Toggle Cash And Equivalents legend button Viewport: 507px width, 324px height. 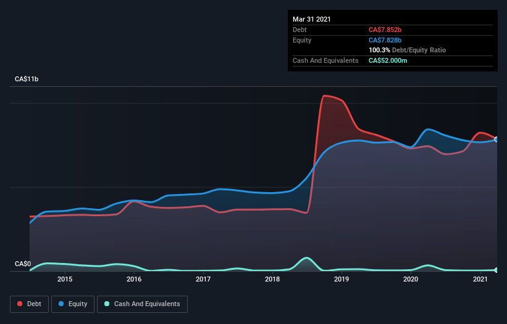point(142,304)
